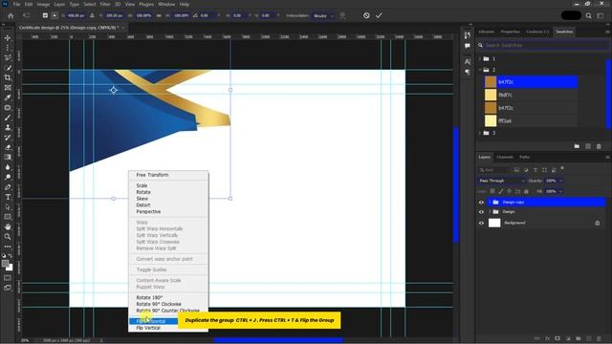
Task: Click the Background layer thumbnail
Action: 494,223
